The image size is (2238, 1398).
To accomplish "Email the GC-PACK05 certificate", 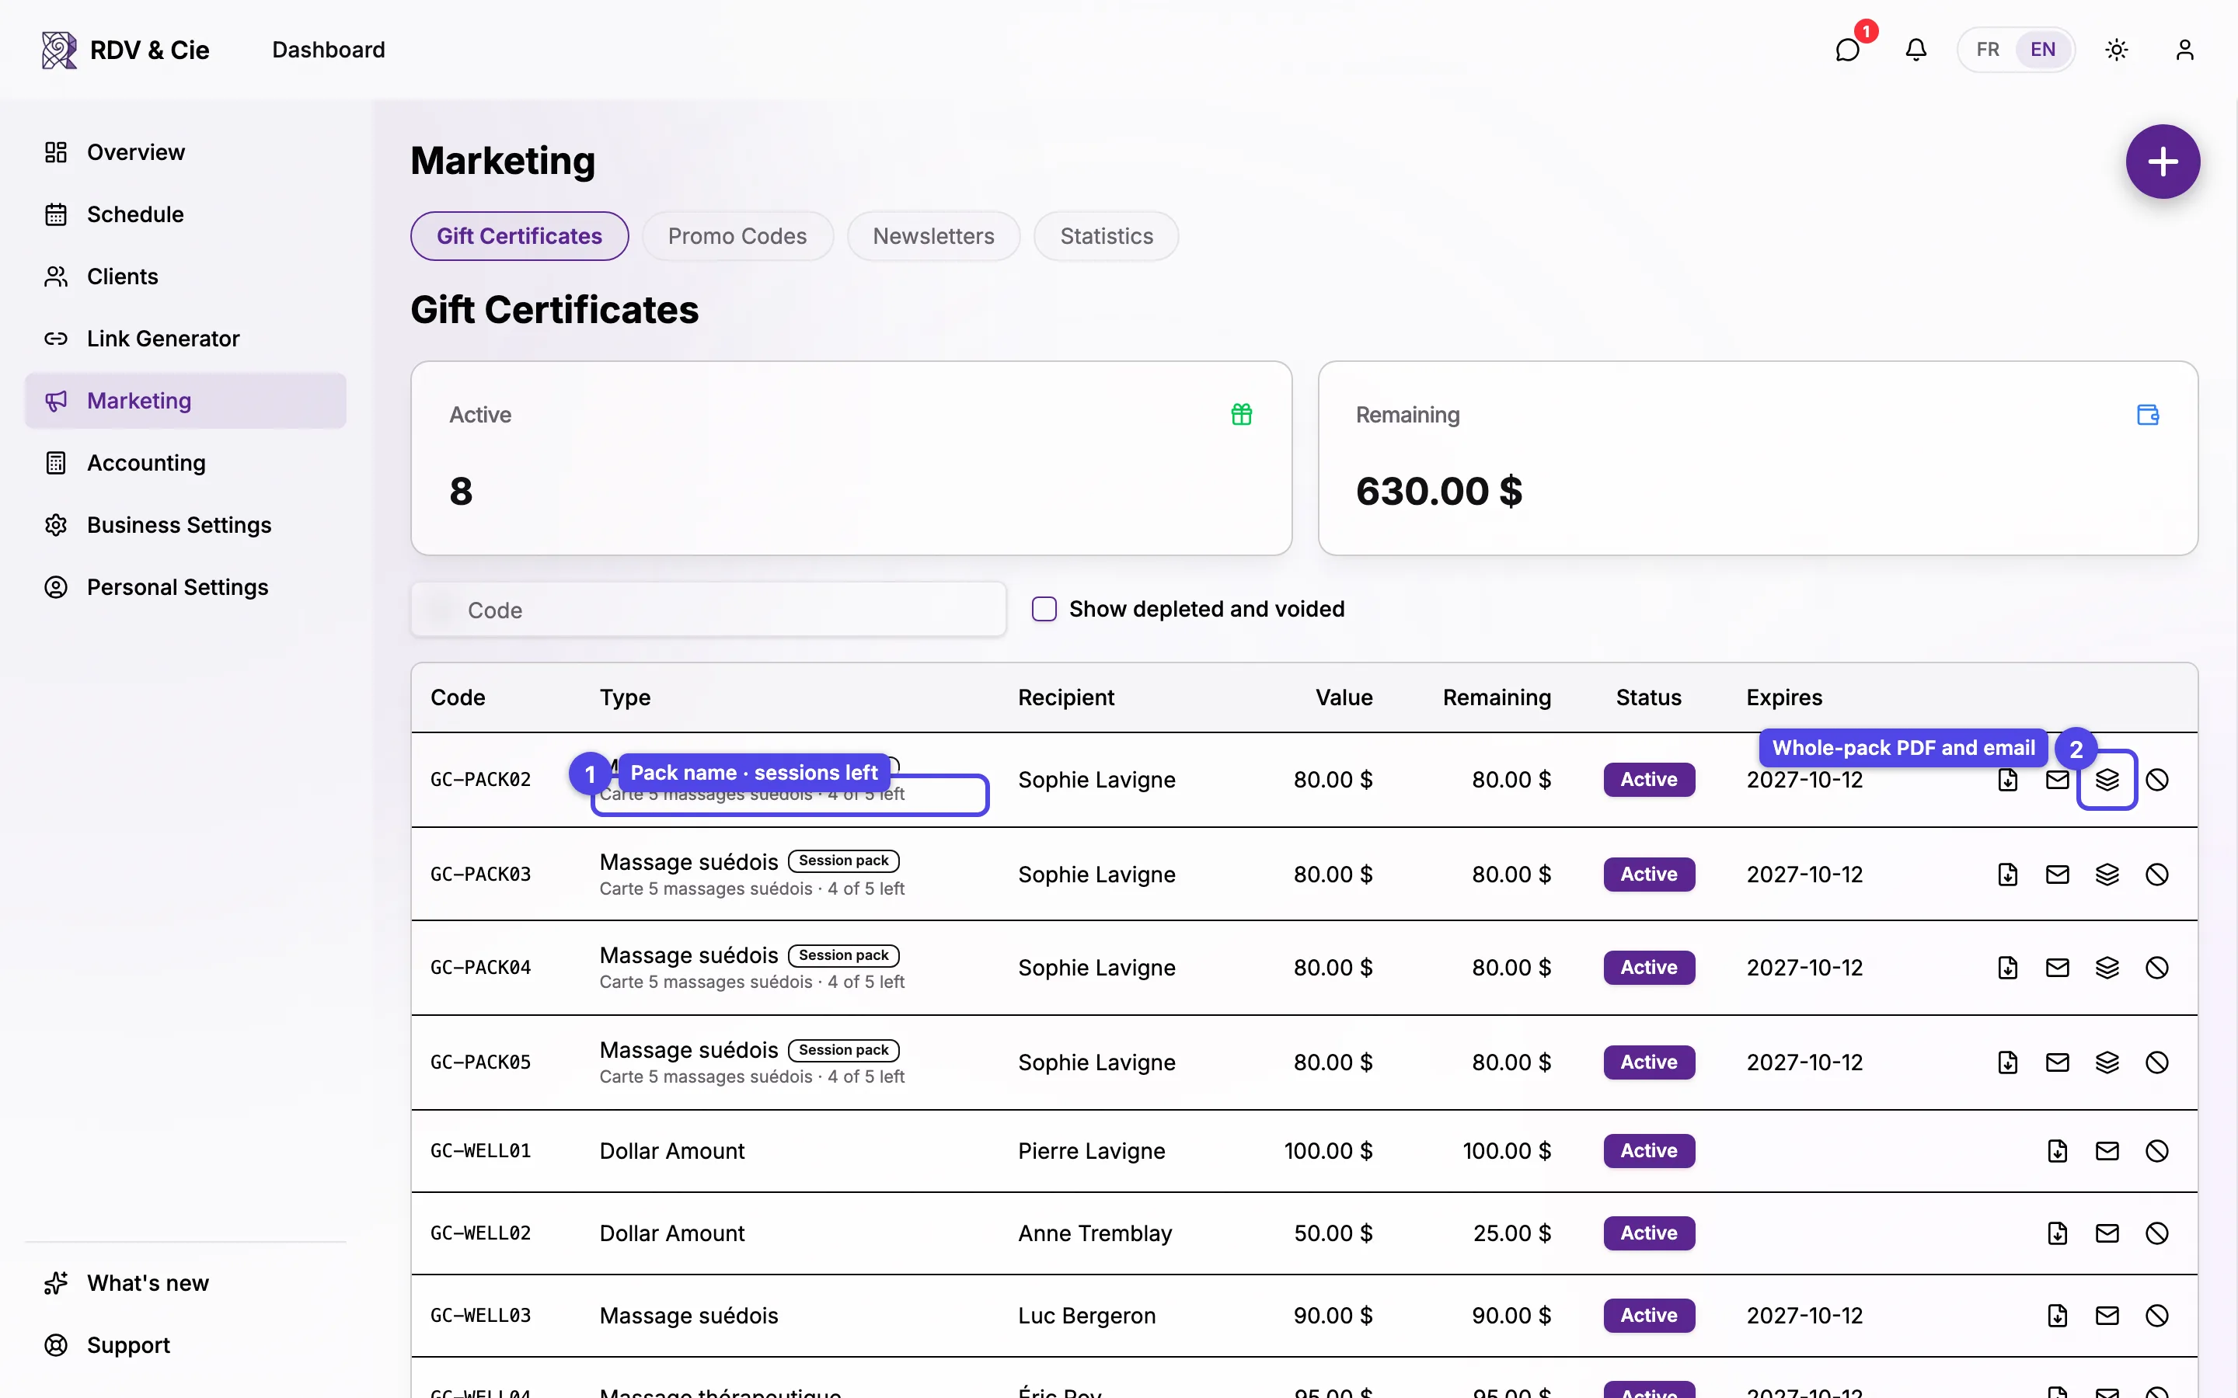I will (x=2057, y=1062).
